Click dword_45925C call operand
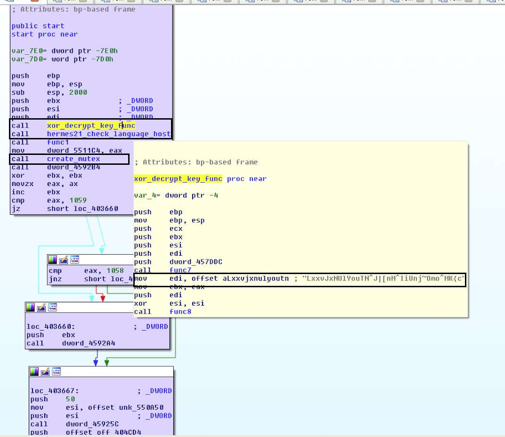The width and height of the screenshot is (505, 437). point(92,424)
